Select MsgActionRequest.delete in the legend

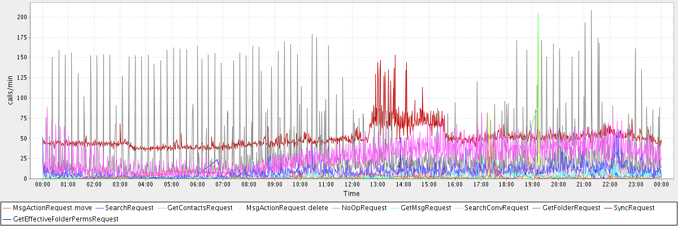coord(286,208)
